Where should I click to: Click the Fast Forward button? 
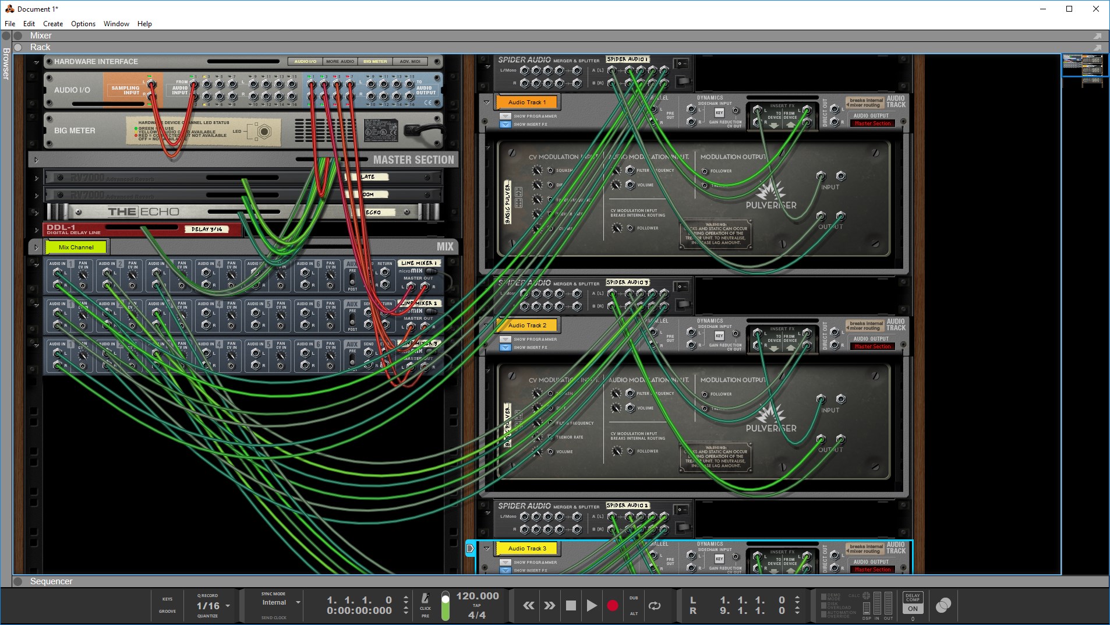[x=550, y=606]
